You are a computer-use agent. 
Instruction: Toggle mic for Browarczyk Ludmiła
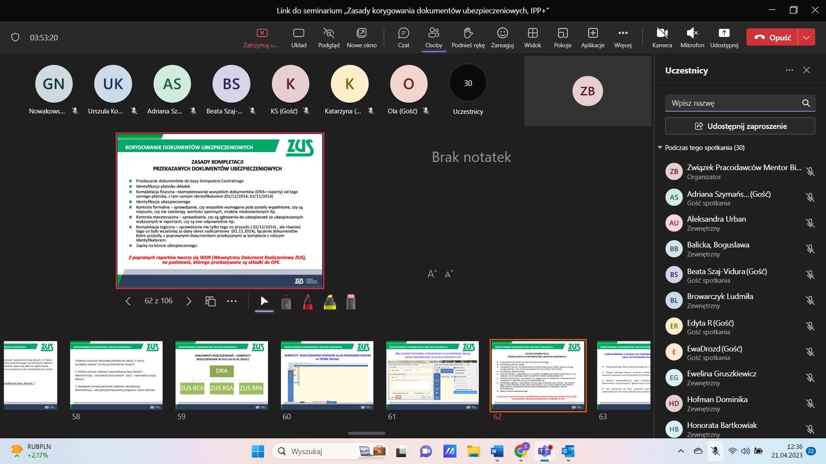pyautogui.click(x=810, y=301)
